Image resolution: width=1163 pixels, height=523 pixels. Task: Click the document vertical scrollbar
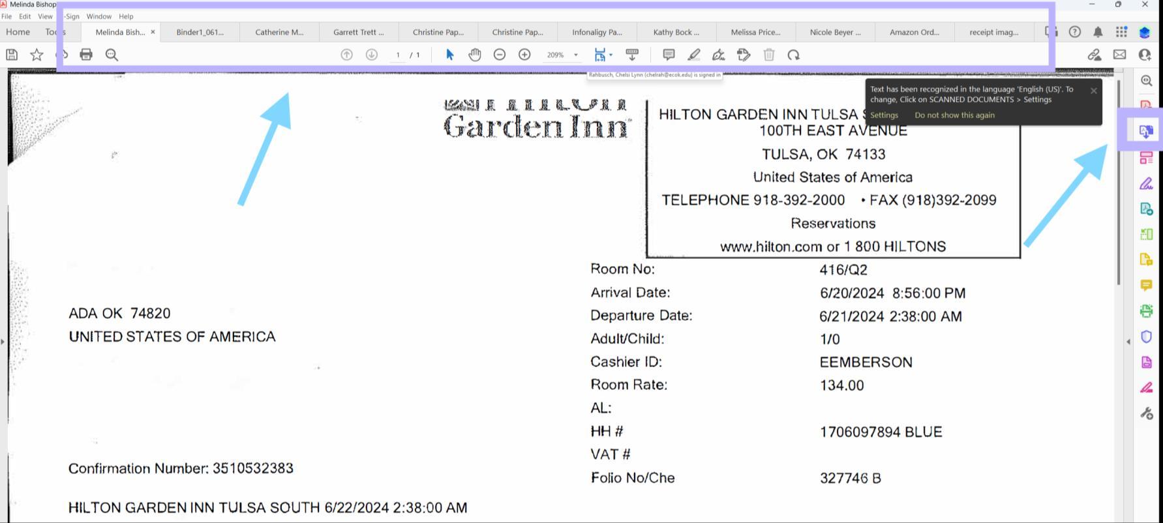pyautogui.click(x=1119, y=183)
